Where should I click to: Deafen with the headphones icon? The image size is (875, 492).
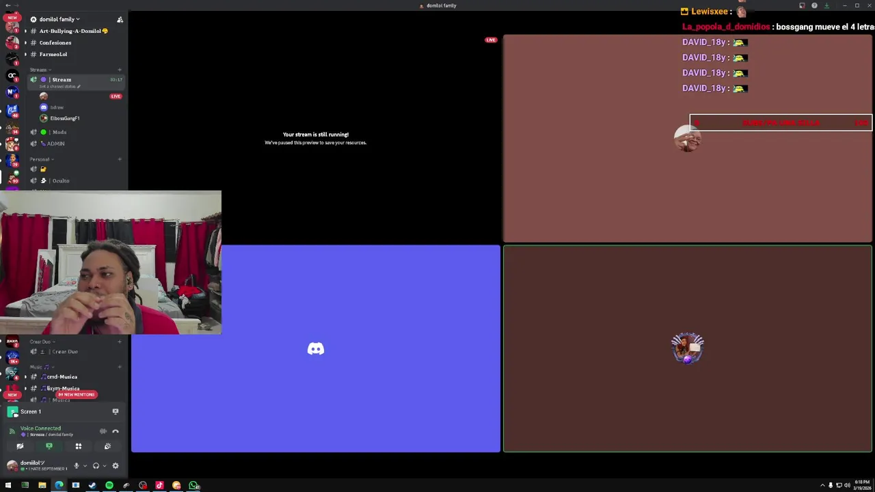96,466
